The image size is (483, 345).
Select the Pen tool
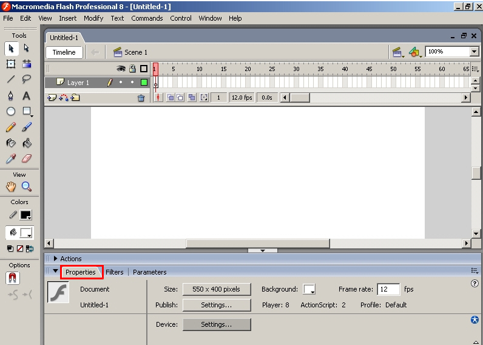pos(11,95)
